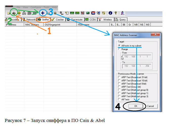
Task: Open the Configure menu
Action: 36,7
